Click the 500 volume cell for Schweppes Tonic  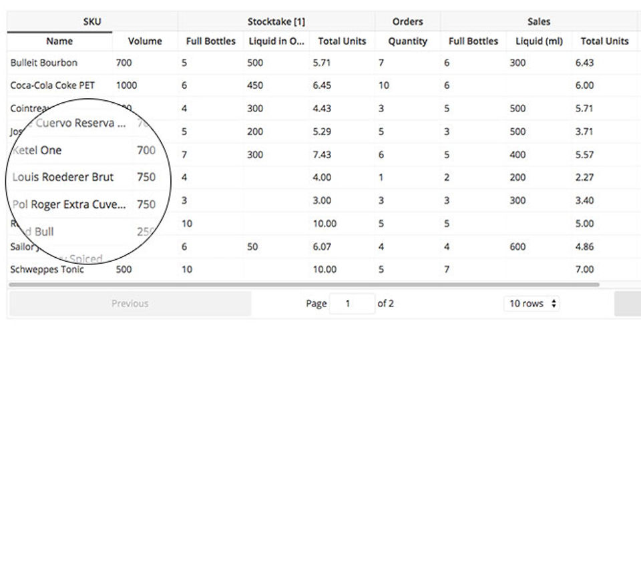[124, 270]
